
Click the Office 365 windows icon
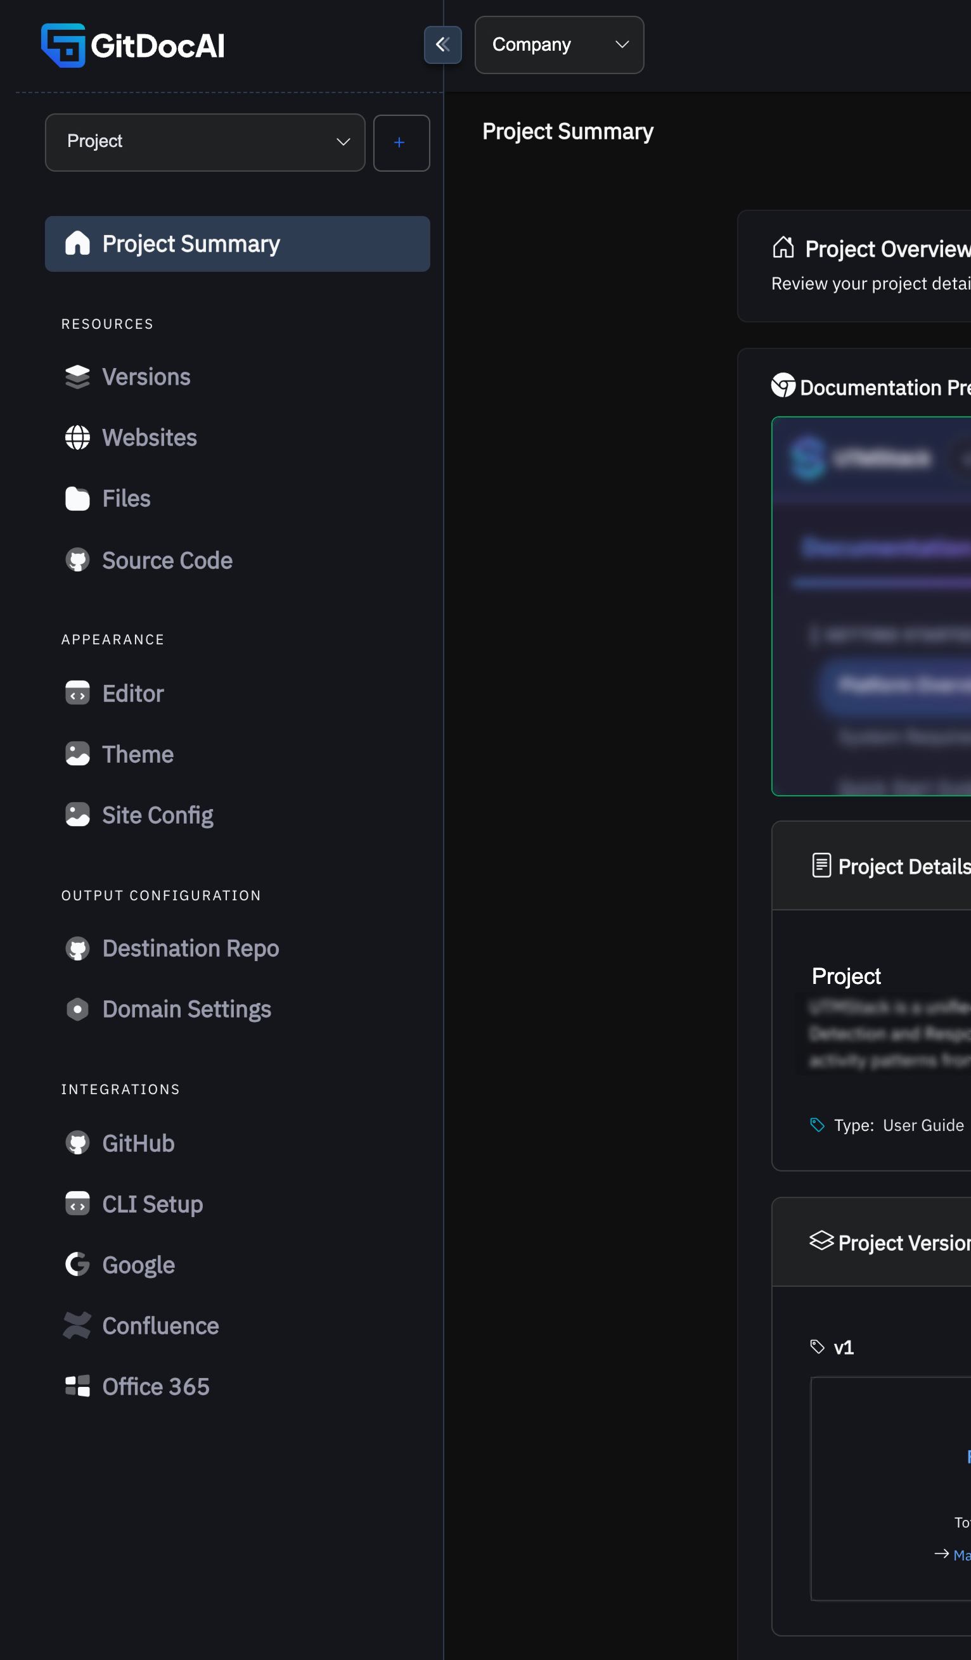(77, 1386)
